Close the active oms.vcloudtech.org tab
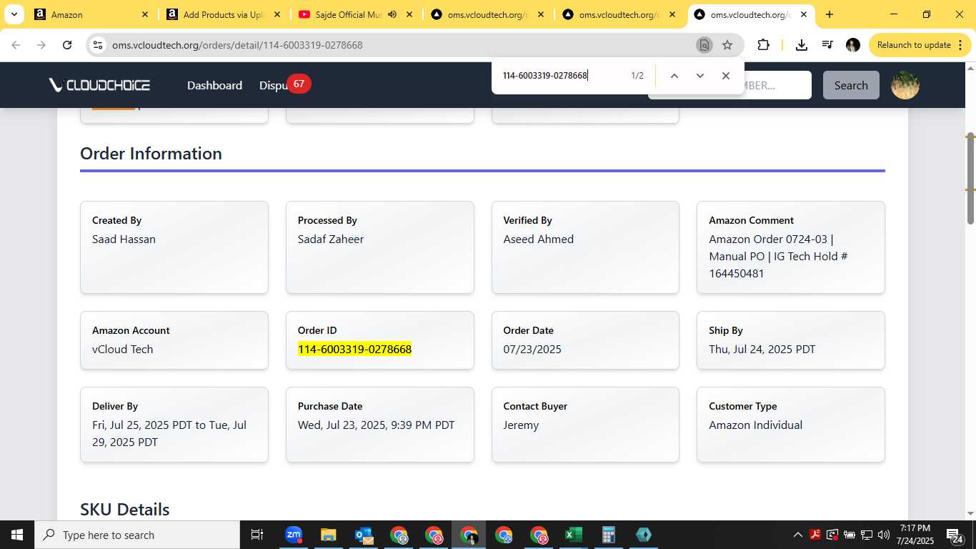This screenshot has height=549, width=976. (x=804, y=14)
